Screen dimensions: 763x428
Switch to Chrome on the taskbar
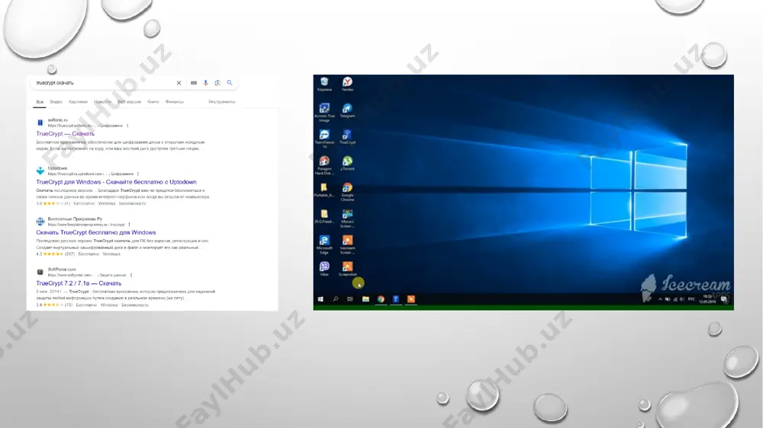[x=381, y=299]
